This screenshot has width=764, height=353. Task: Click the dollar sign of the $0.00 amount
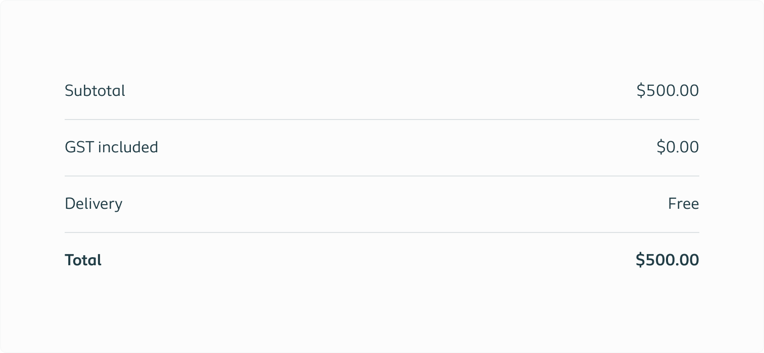point(661,147)
